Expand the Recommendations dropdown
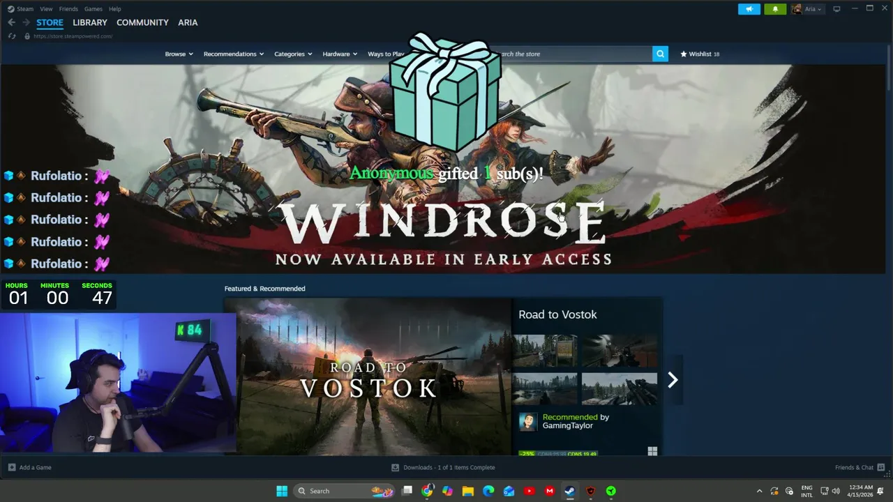Viewport: 893px width, 502px height. tap(234, 54)
